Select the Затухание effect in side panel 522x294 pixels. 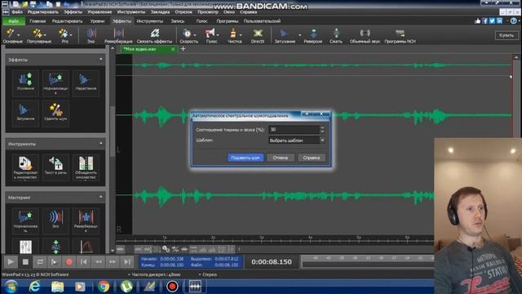coord(25,113)
